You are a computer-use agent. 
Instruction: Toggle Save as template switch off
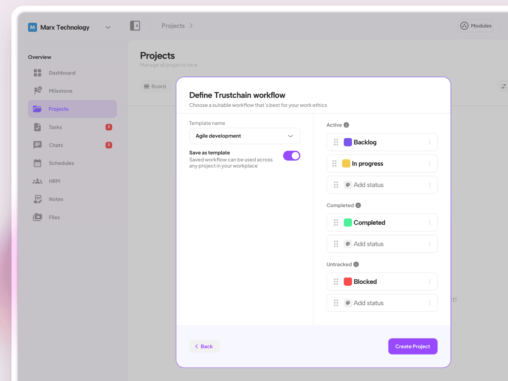pyautogui.click(x=292, y=156)
